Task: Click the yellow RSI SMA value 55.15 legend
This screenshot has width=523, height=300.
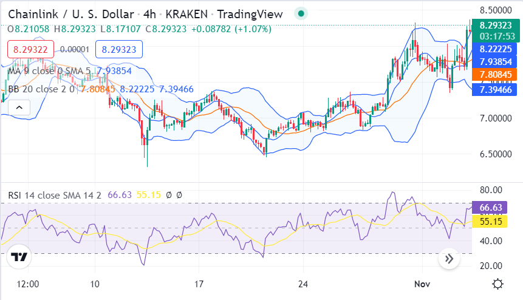Action: (x=149, y=195)
